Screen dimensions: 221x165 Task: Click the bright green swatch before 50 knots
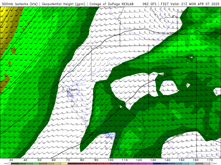tap(36, 164)
